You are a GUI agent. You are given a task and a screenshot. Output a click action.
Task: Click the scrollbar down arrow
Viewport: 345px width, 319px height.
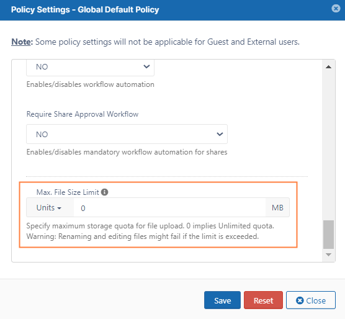click(328, 254)
